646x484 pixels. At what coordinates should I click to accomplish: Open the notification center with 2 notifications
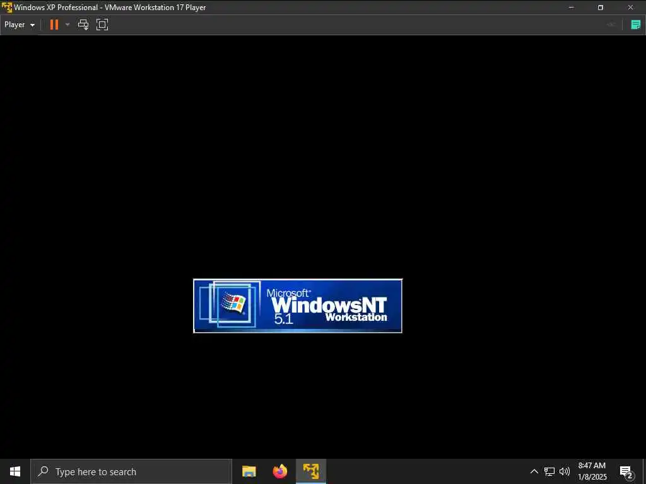626,471
